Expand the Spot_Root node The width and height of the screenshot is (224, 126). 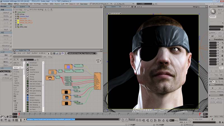coord(16,18)
